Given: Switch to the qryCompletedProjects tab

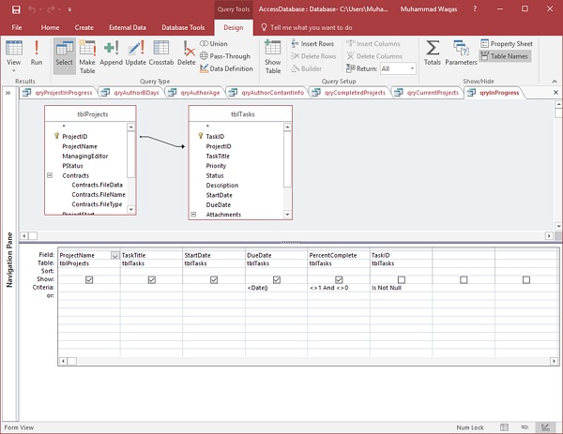Looking at the screenshot, I should pos(354,93).
